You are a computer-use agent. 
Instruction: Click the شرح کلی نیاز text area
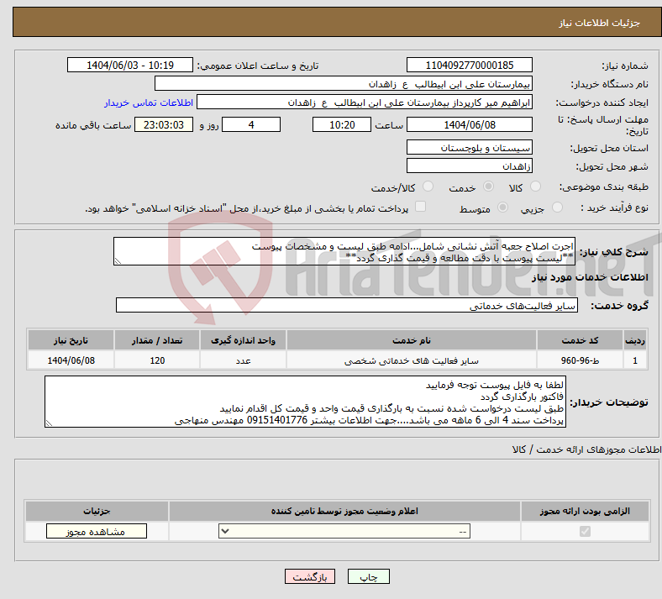[x=344, y=251]
